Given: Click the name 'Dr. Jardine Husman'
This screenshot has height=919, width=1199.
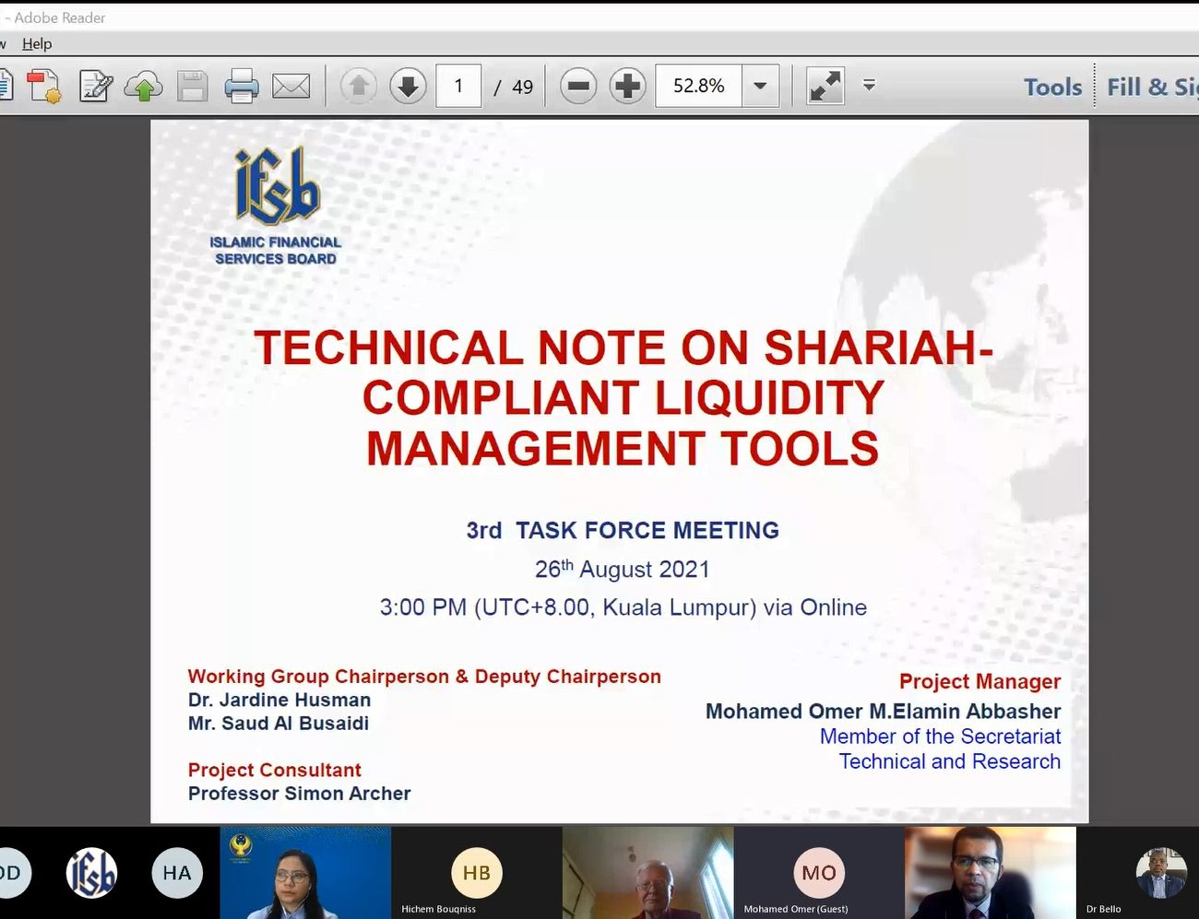Looking at the screenshot, I should [x=279, y=700].
